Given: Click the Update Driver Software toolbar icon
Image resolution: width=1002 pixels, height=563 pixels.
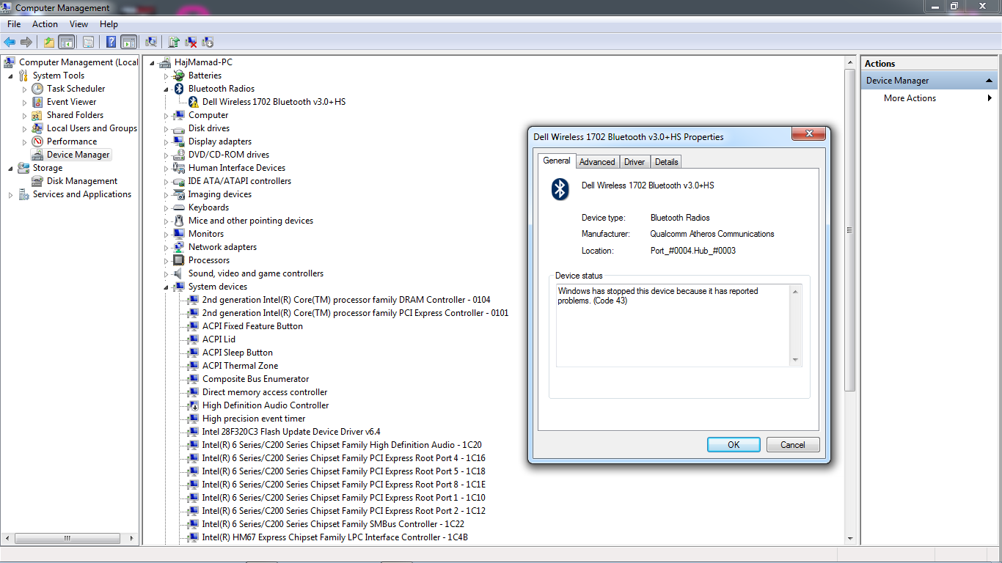Looking at the screenshot, I should pyautogui.click(x=174, y=43).
